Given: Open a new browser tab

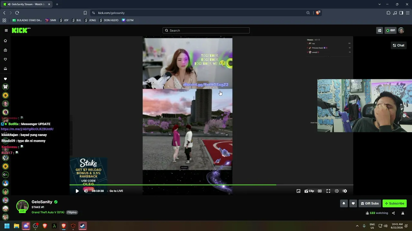Looking at the screenshot, I should (57, 4).
